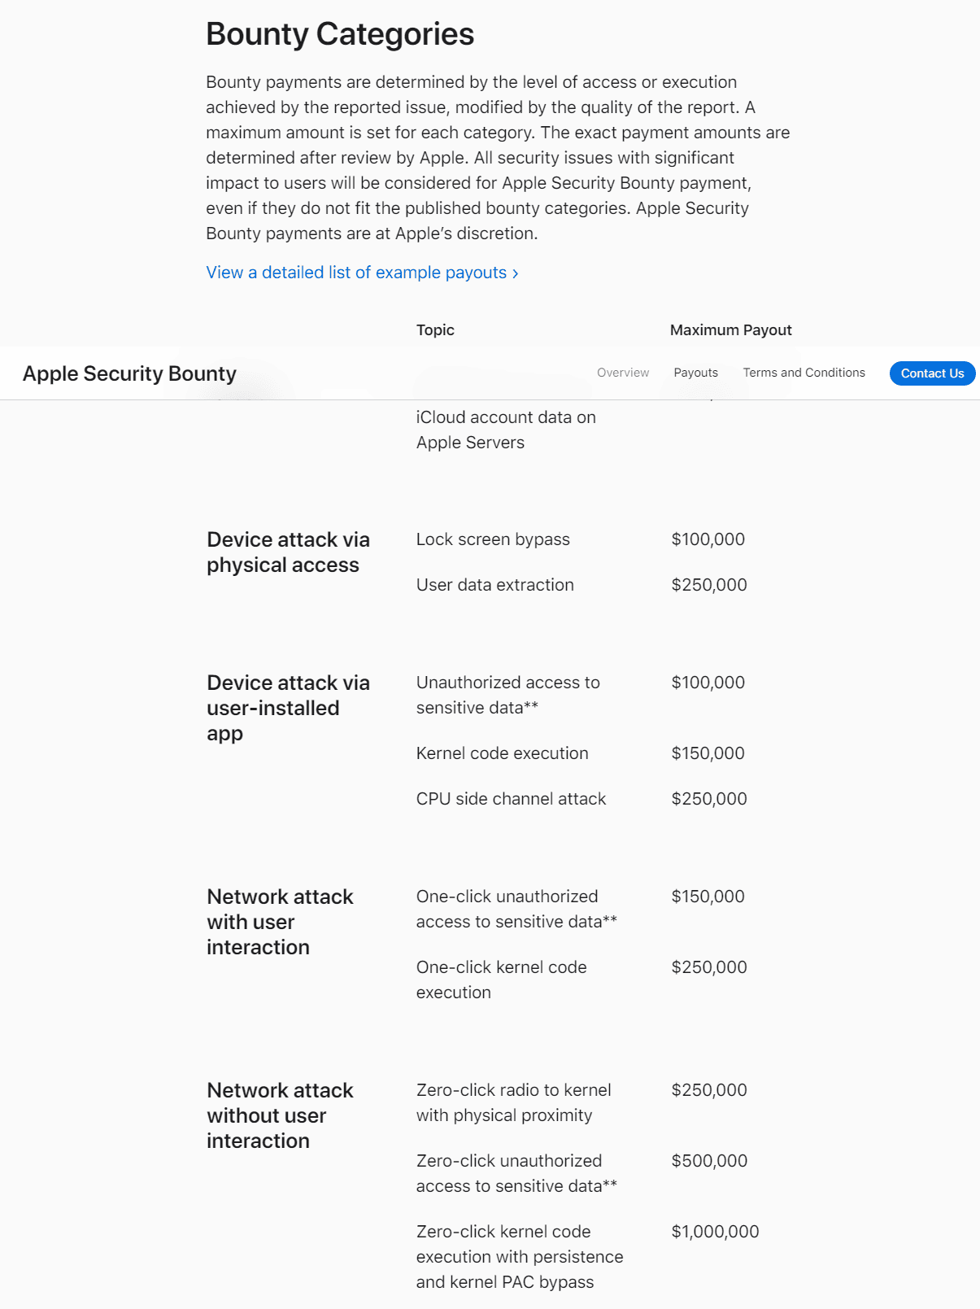Select the Maximum Payout column header
Image resolution: width=980 pixels, height=1309 pixels.
[x=730, y=329]
